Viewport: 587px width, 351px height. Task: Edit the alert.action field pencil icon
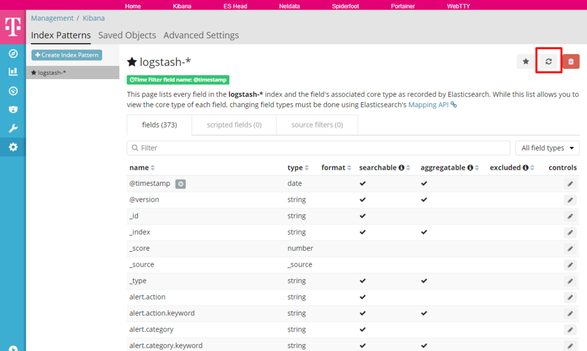coord(570,297)
